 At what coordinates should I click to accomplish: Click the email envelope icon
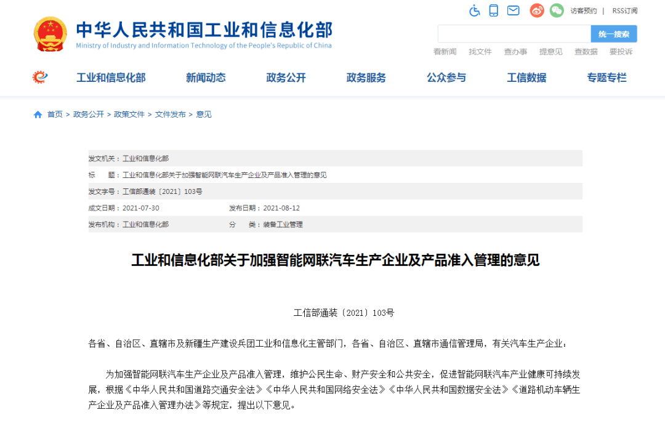(513, 10)
